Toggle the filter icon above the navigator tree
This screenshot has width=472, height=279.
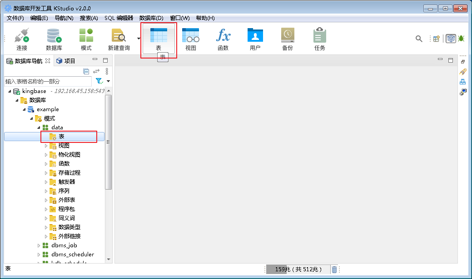(x=99, y=80)
